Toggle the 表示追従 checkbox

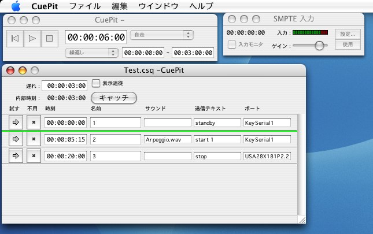click(96, 83)
